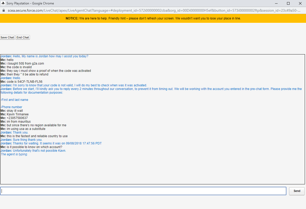This screenshot has width=306, height=209.
Task: Click message 'im from mauritius'
Action: 16,122
